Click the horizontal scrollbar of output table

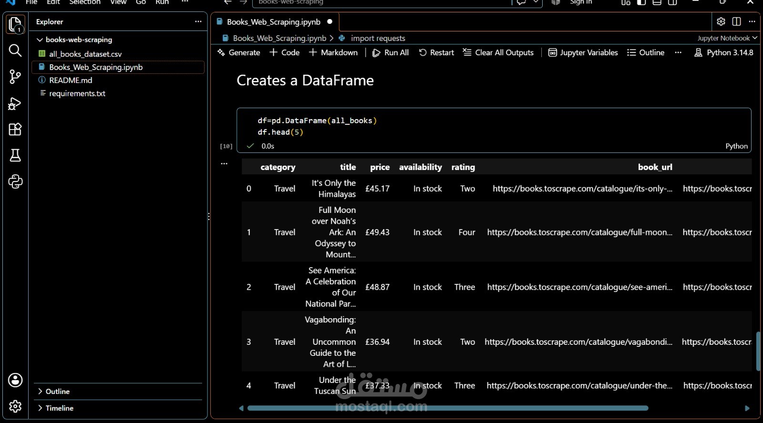448,408
